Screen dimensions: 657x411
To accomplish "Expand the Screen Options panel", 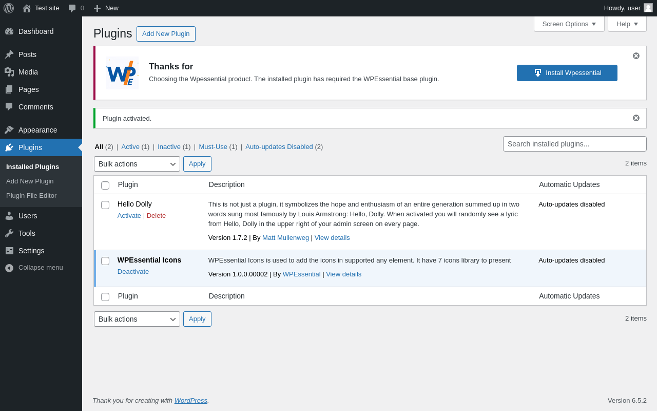I will pos(569,24).
